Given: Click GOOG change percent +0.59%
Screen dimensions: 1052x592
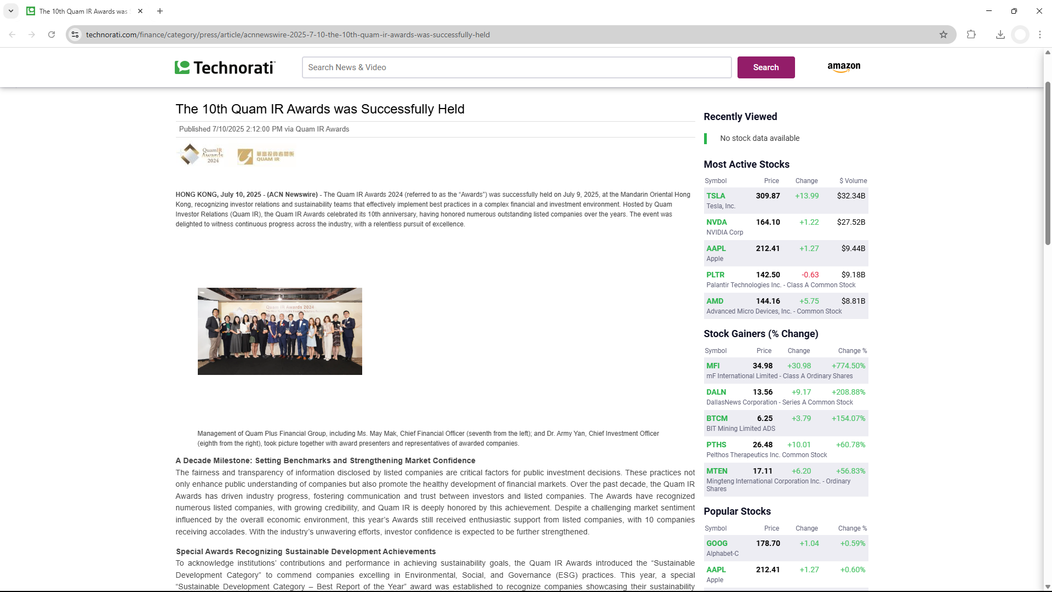Looking at the screenshot, I should pyautogui.click(x=853, y=543).
